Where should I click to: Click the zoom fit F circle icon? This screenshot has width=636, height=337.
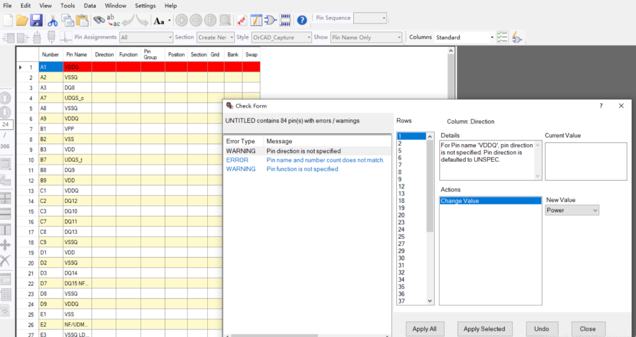click(x=210, y=20)
